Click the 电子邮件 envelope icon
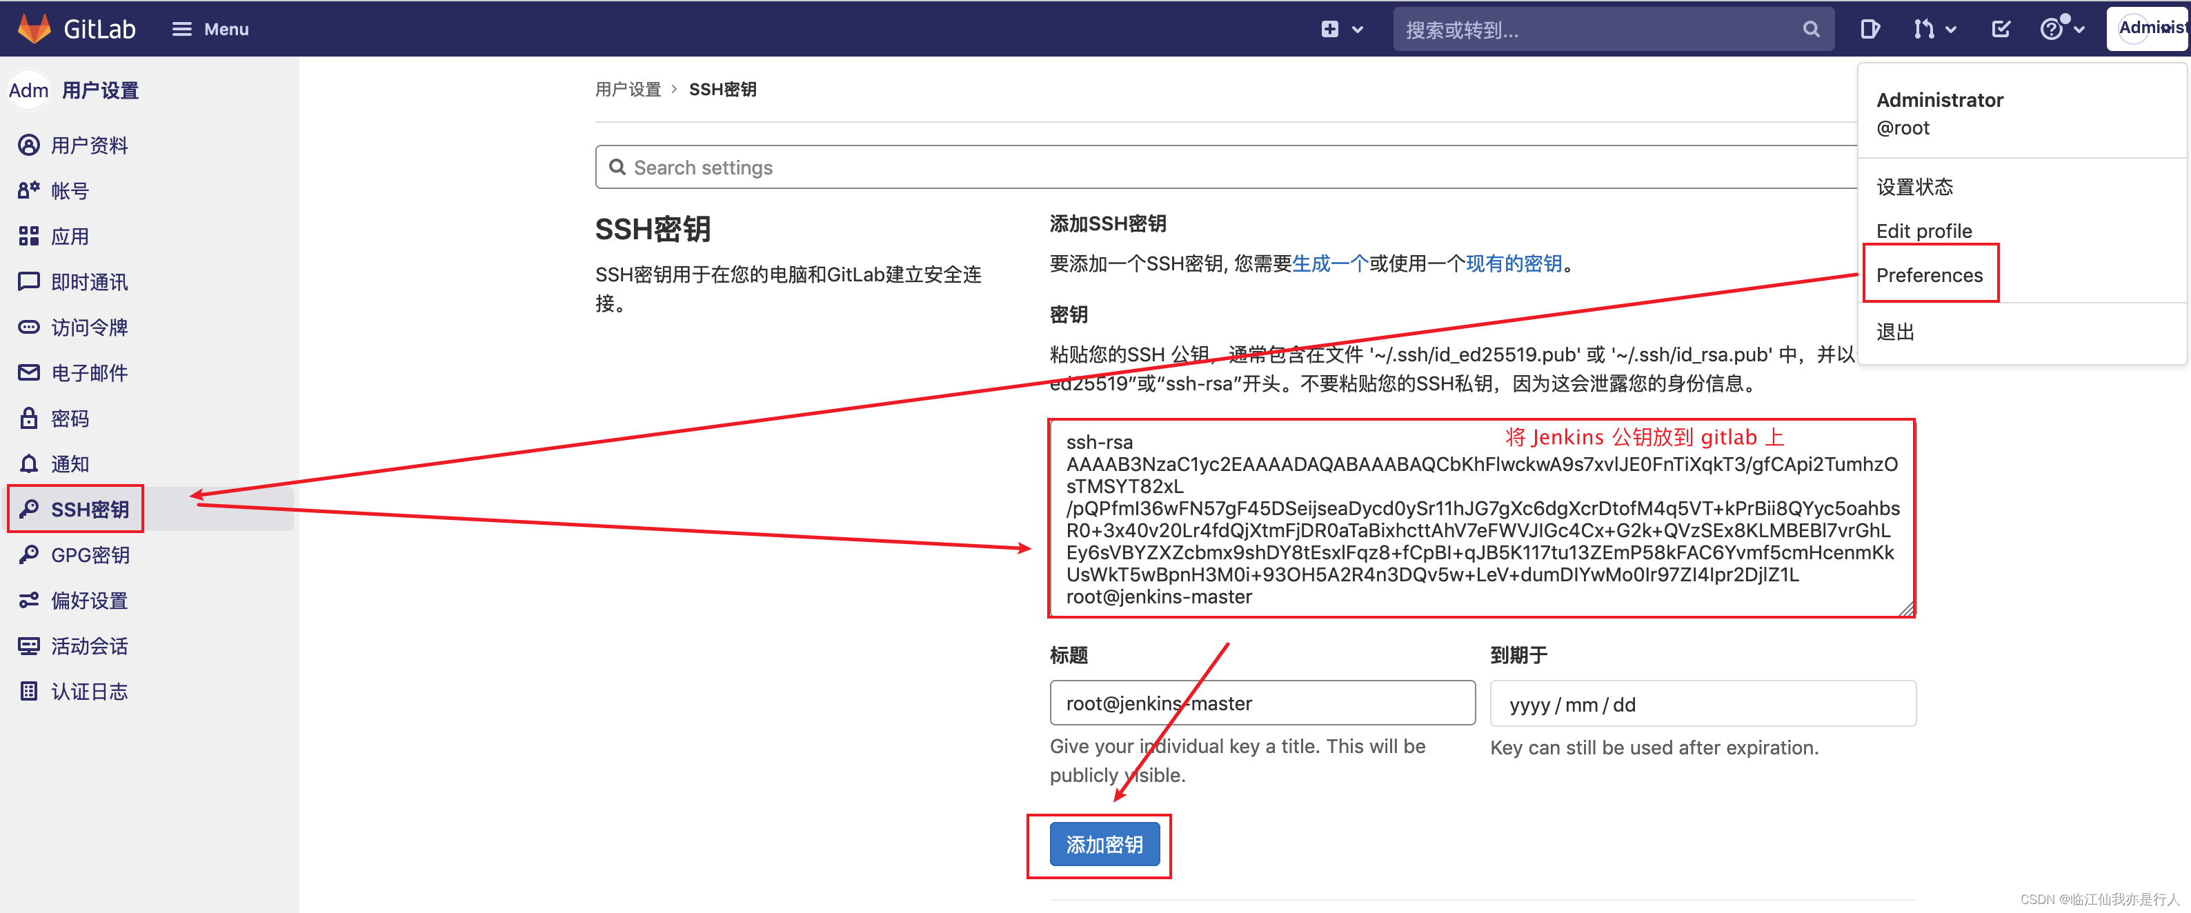Image resolution: width=2191 pixels, height=913 pixels. pyautogui.click(x=29, y=372)
